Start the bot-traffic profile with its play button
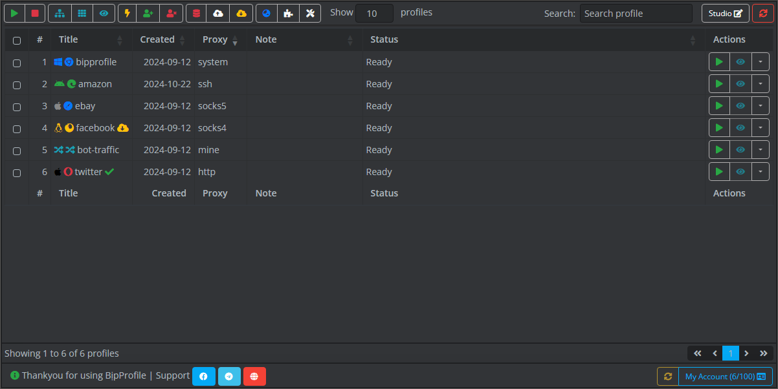 pyautogui.click(x=719, y=150)
